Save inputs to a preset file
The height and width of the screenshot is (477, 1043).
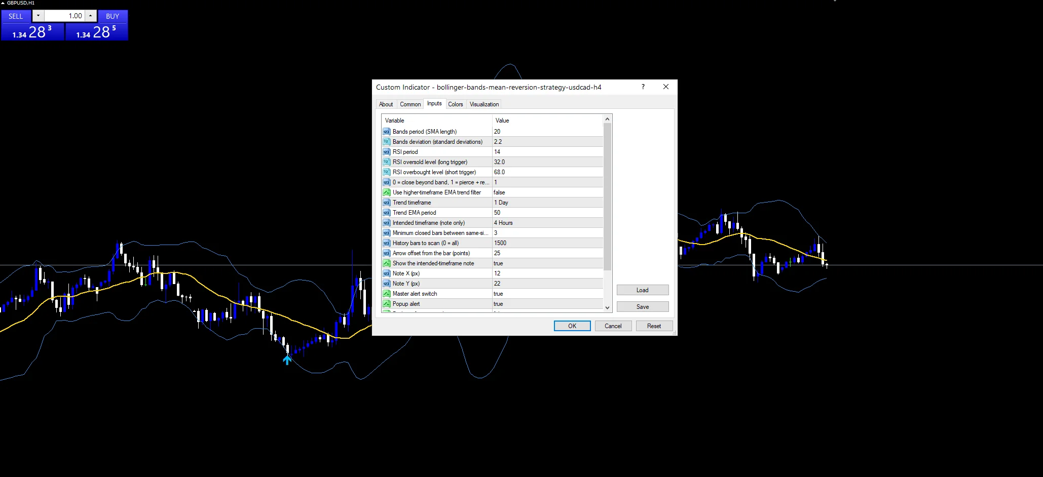pos(643,307)
